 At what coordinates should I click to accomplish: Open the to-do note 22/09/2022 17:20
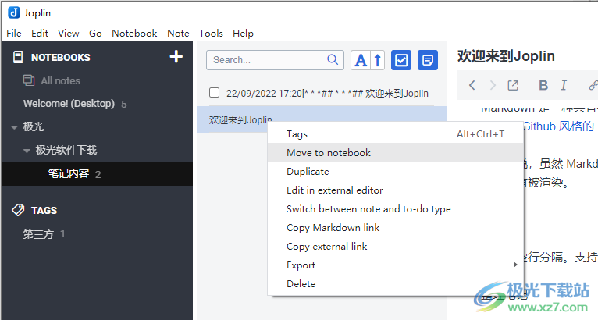click(327, 93)
